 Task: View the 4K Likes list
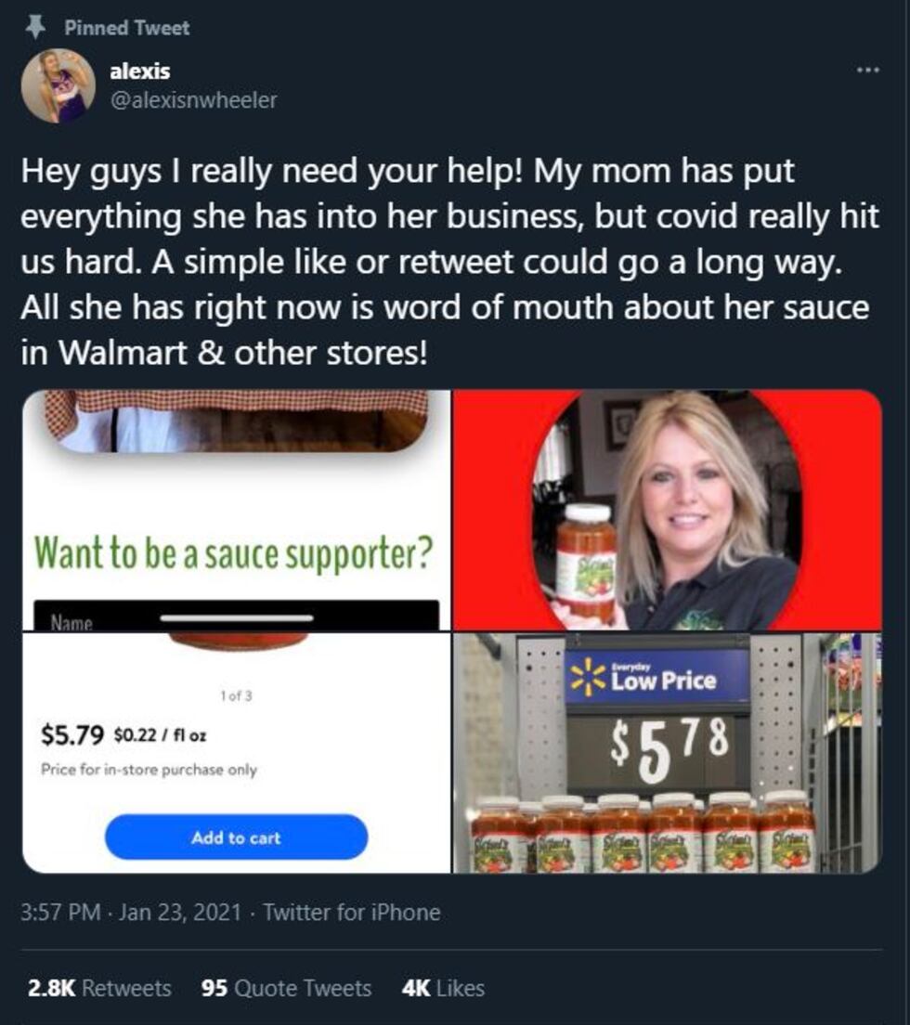coord(443,988)
